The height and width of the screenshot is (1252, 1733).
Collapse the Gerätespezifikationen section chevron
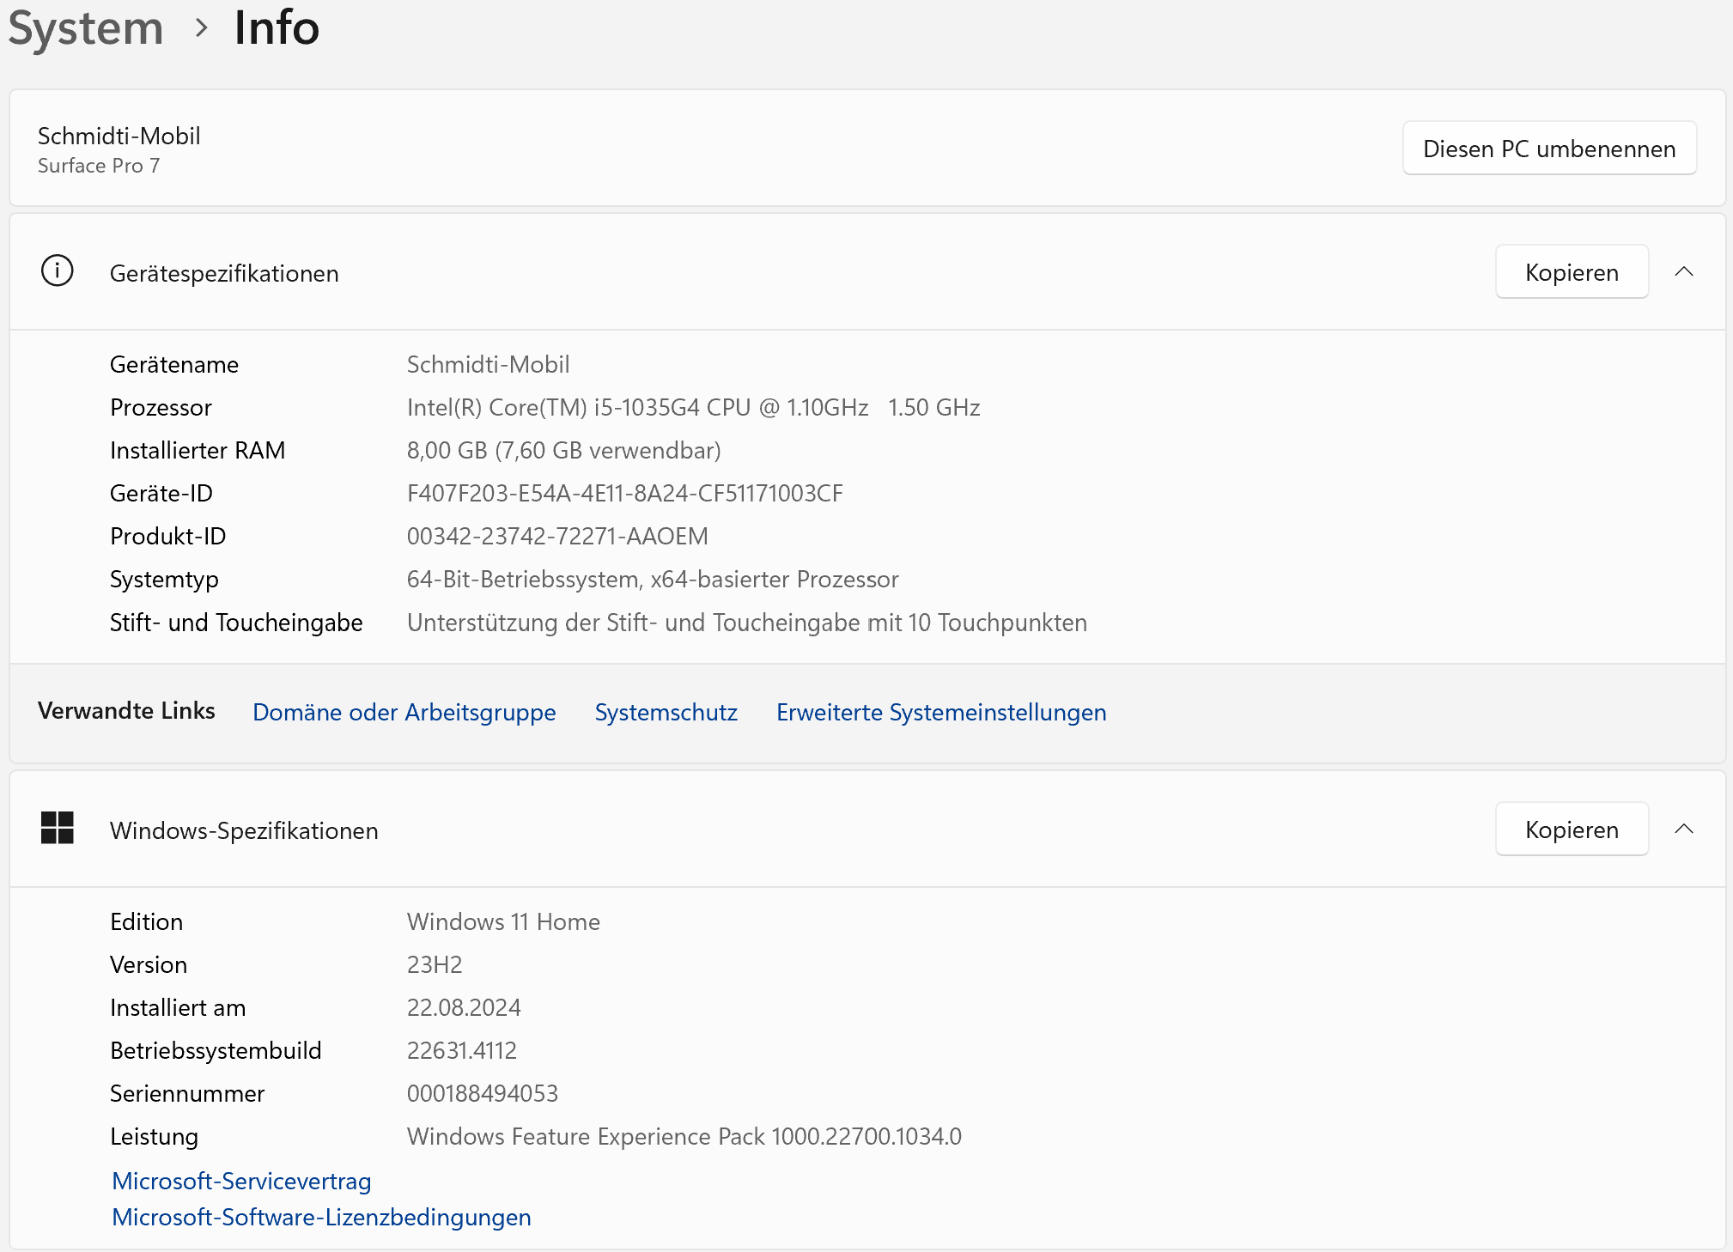click(x=1683, y=272)
